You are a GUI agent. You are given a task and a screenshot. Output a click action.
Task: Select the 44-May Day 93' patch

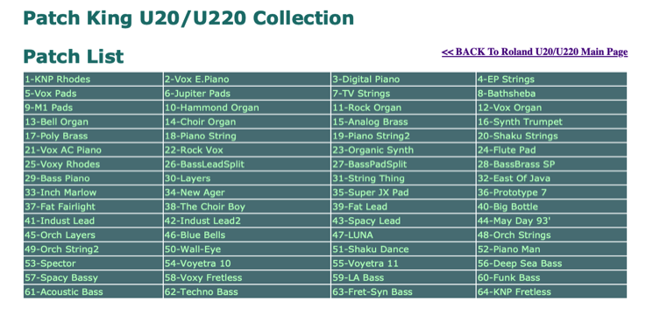pyautogui.click(x=551, y=220)
